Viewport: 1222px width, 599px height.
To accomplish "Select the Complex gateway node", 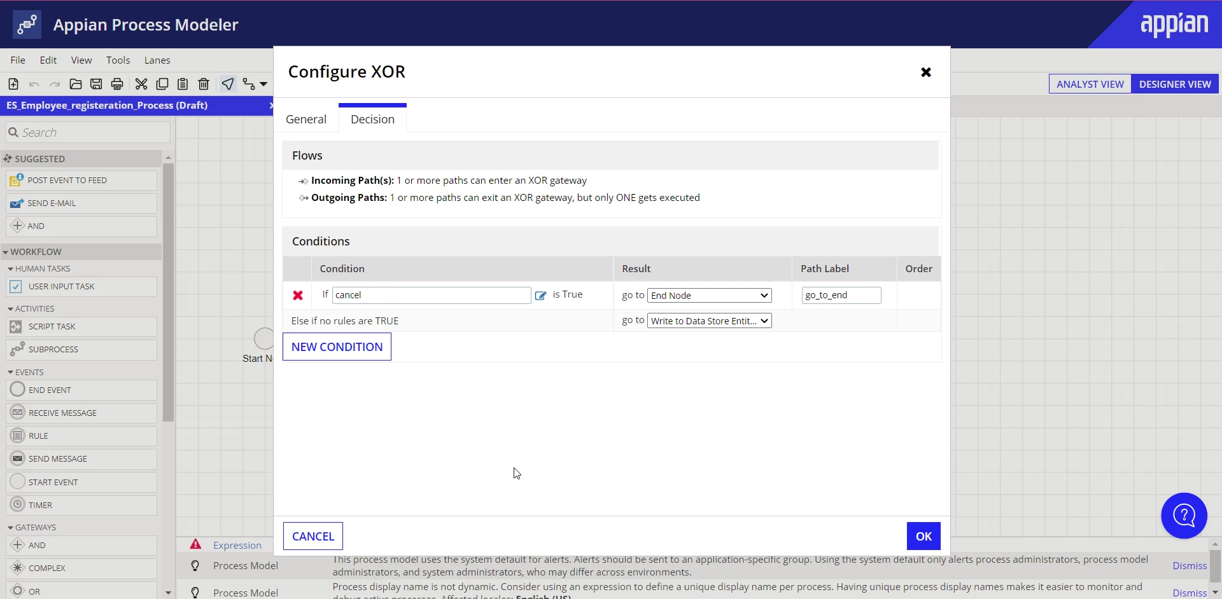I will (x=81, y=568).
